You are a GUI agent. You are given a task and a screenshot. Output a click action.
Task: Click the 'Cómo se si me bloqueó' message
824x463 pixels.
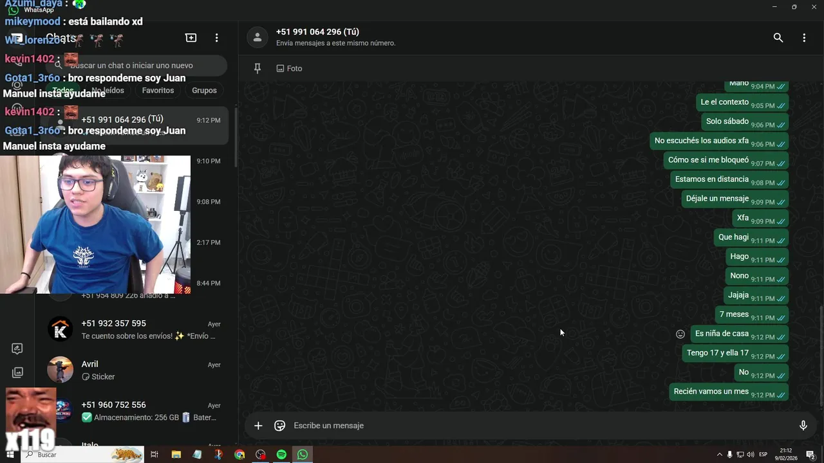tap(726, 160)
